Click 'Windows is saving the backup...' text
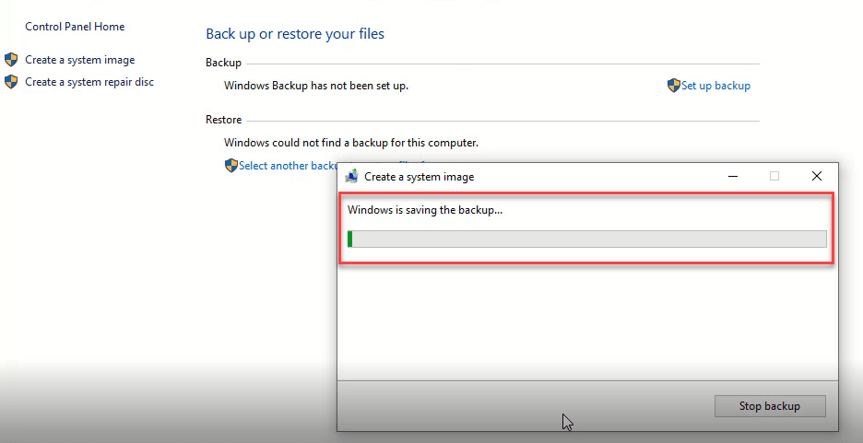Screen dimensions: 863x443 click(425, 210)
